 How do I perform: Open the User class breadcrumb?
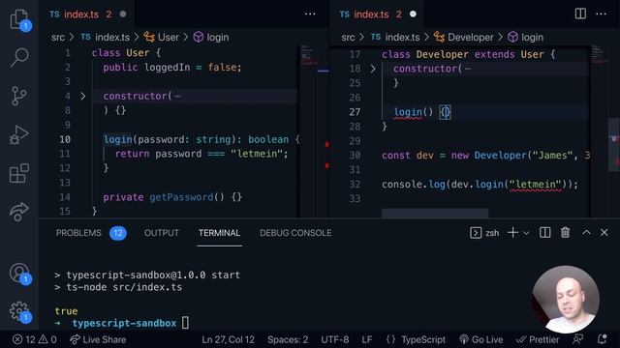click(162, 37)
